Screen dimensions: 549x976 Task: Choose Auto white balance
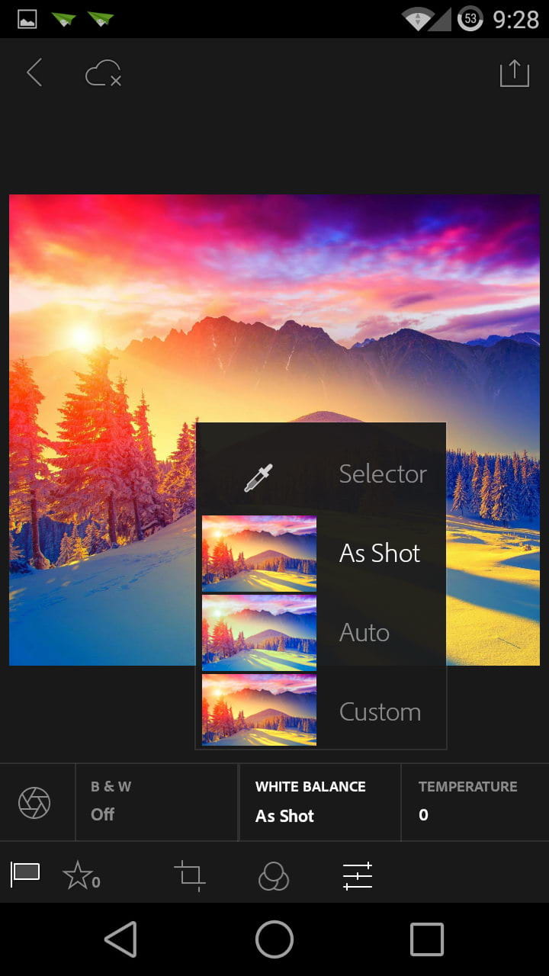(x=364, y=632)
